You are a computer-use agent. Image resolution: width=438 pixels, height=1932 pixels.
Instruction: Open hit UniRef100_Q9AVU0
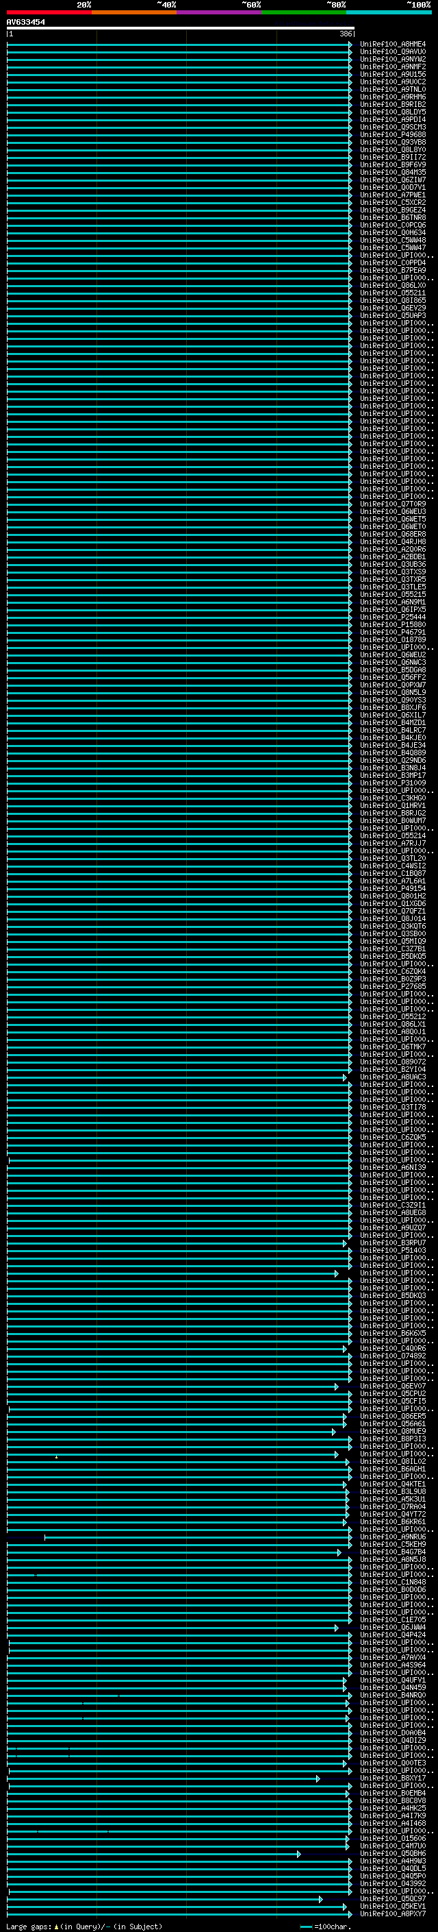(392, 52)
